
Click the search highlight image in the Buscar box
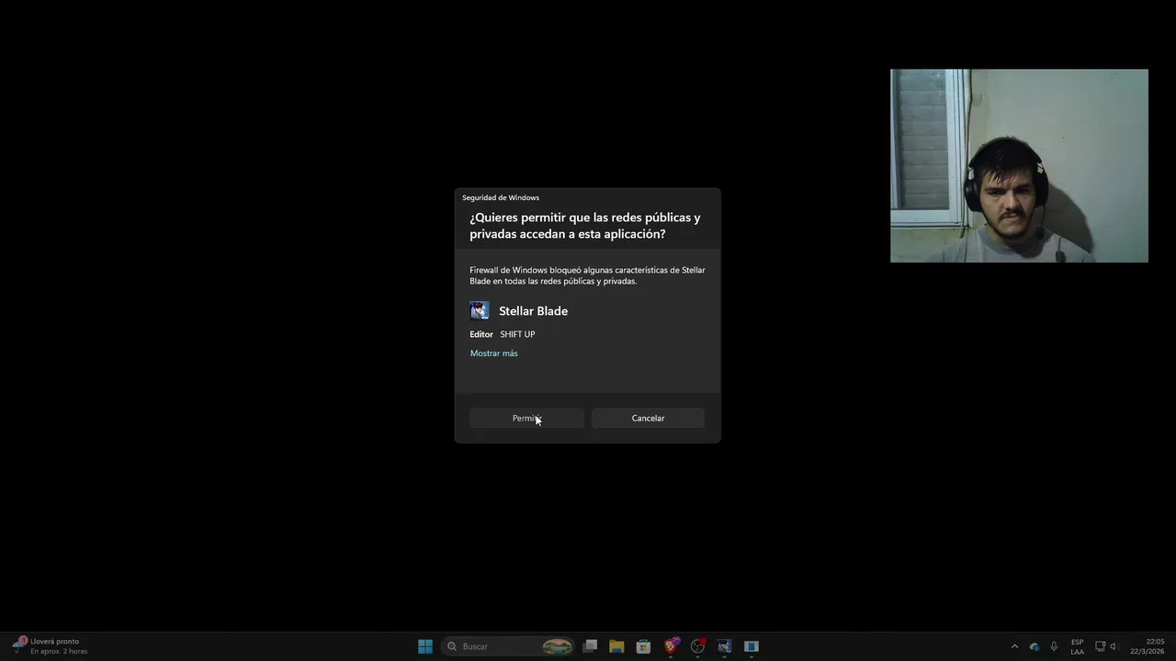[x=557, y=646]
